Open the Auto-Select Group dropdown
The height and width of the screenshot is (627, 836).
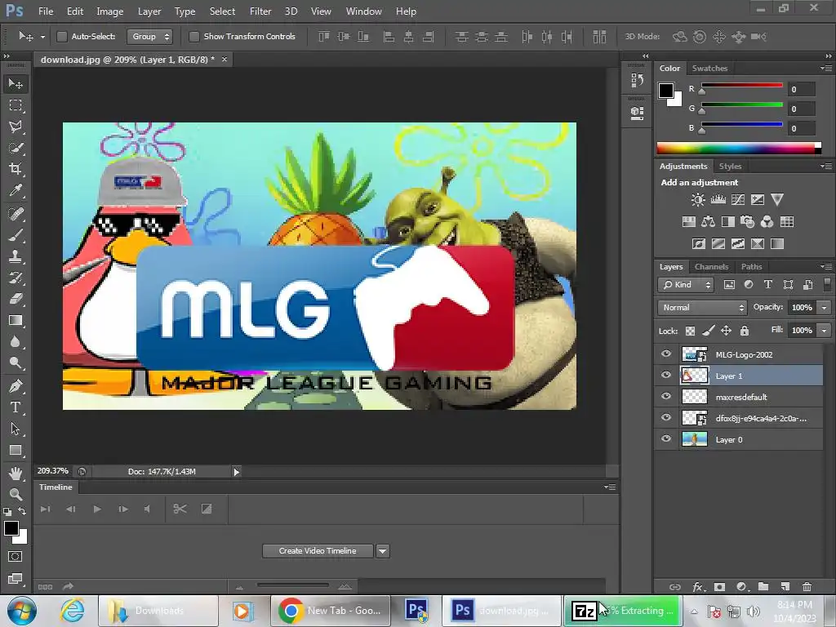point(149,36)
